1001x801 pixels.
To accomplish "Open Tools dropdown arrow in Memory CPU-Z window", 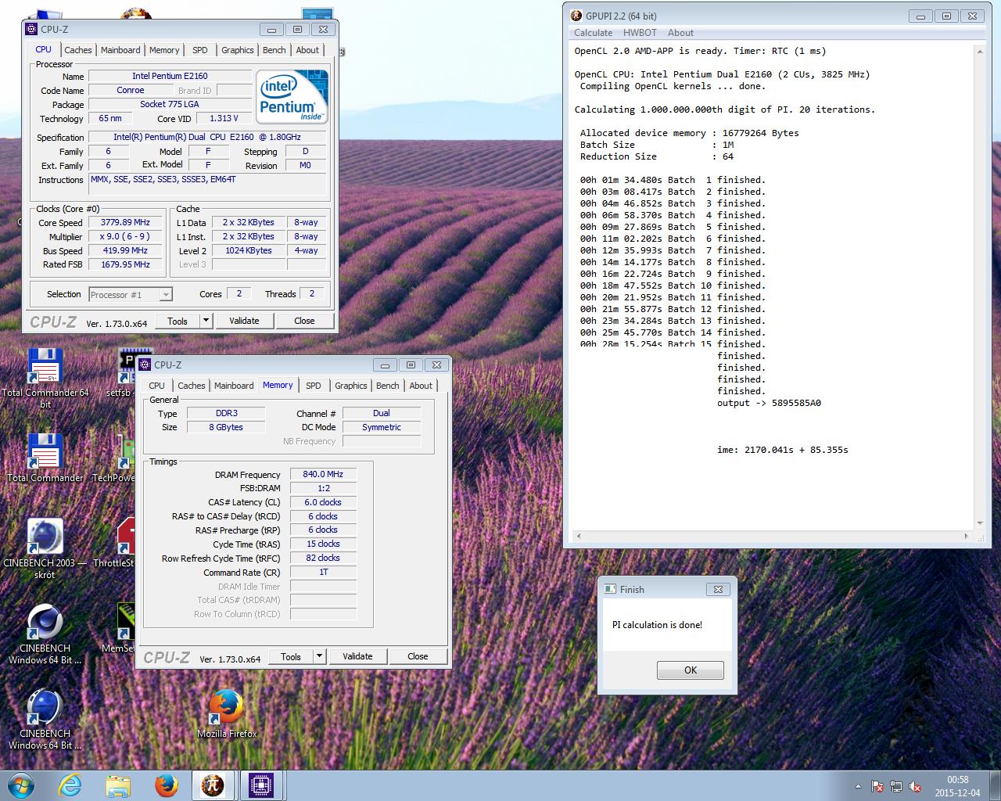I will (x=319, y=656).
